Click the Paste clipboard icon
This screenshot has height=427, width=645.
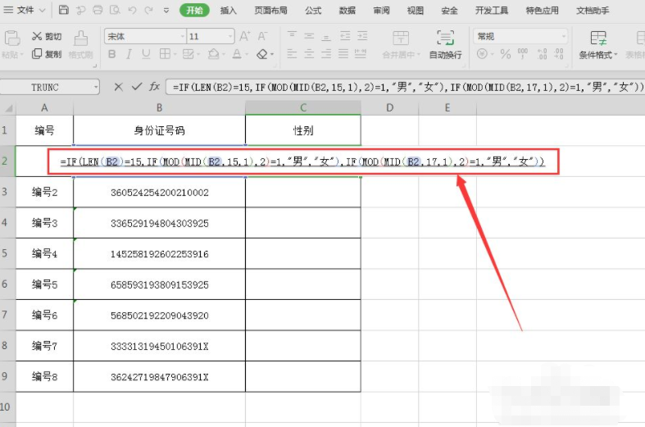tap(12, 38)
